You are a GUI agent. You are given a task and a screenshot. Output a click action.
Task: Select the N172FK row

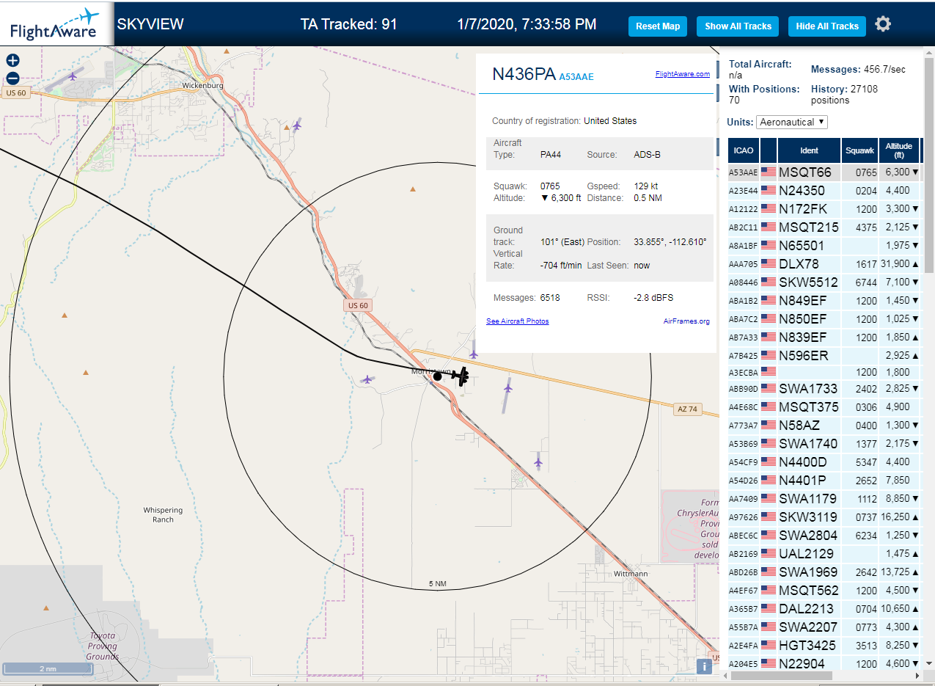pyautogui.click(x=824, y=209)
